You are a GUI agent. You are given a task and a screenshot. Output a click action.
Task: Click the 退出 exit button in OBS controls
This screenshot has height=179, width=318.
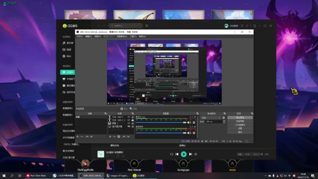click(x=240, y=132)
